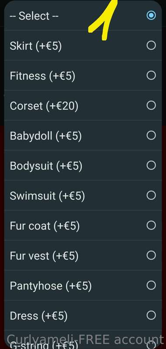
Task: Select the Bodysuit radio button
Action: [151, 165]
